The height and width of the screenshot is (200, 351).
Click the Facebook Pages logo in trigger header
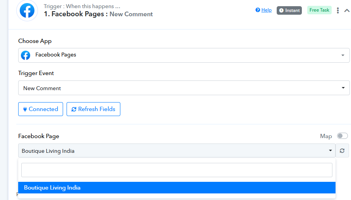click(27, 11)
